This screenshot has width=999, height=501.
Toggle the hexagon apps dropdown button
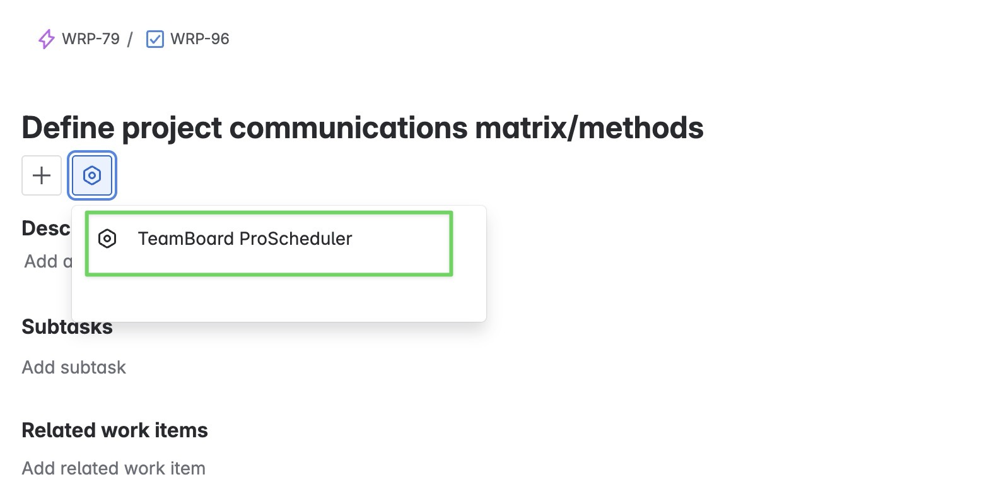click(x=92, y=175)
